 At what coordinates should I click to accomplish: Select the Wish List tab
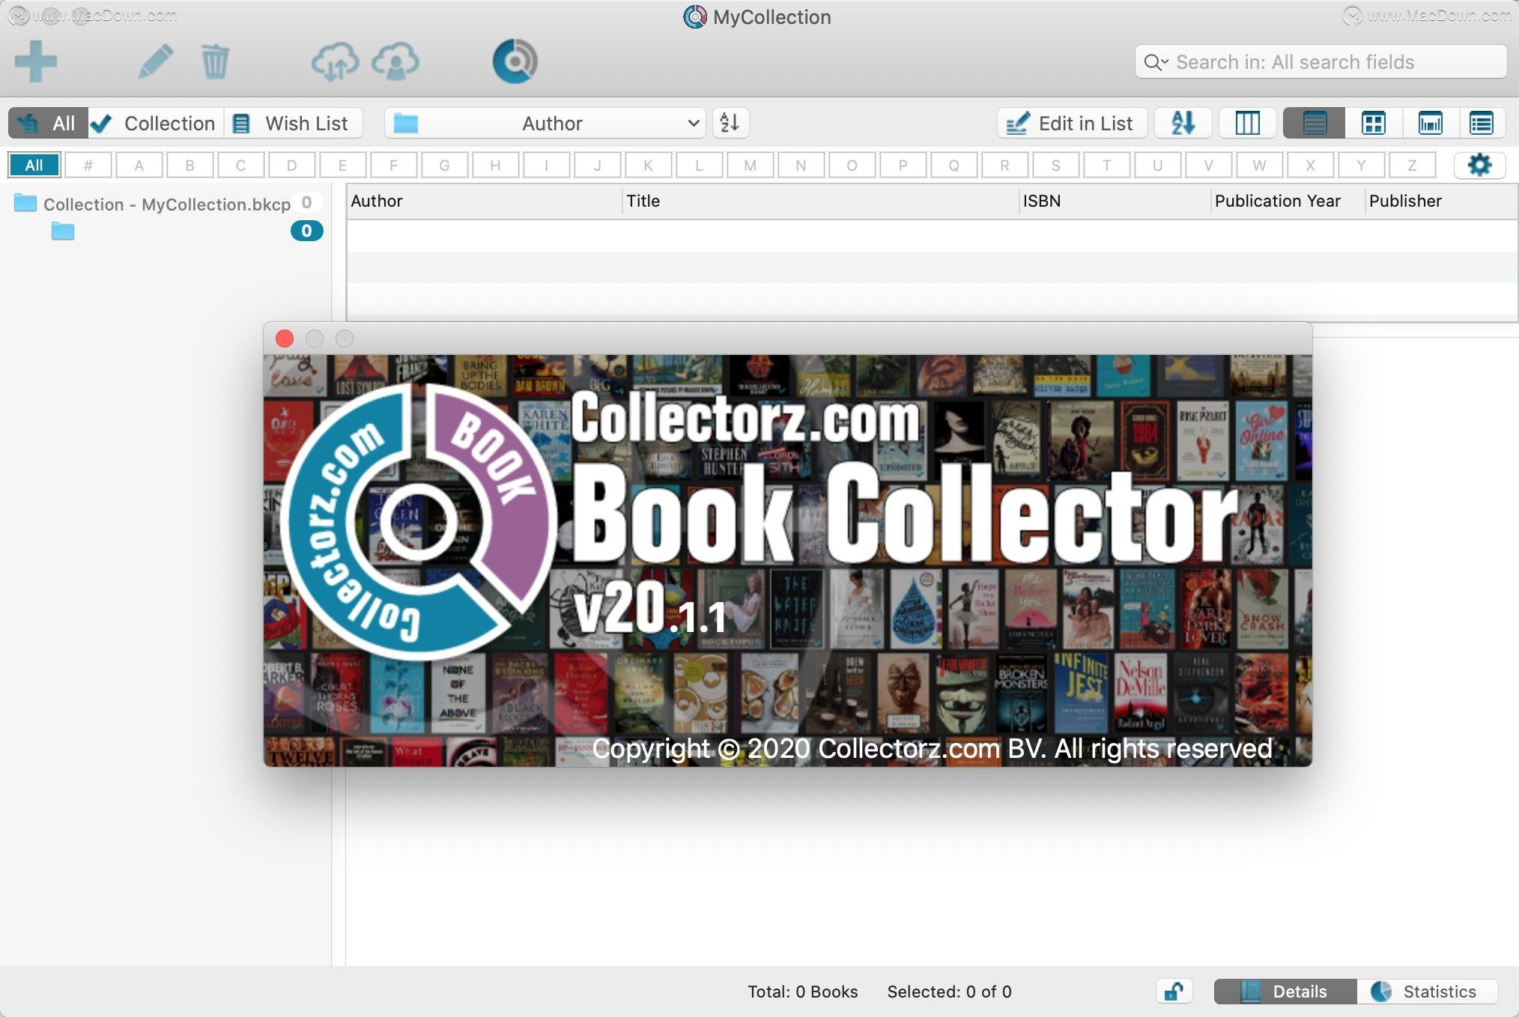coord(293,123)
